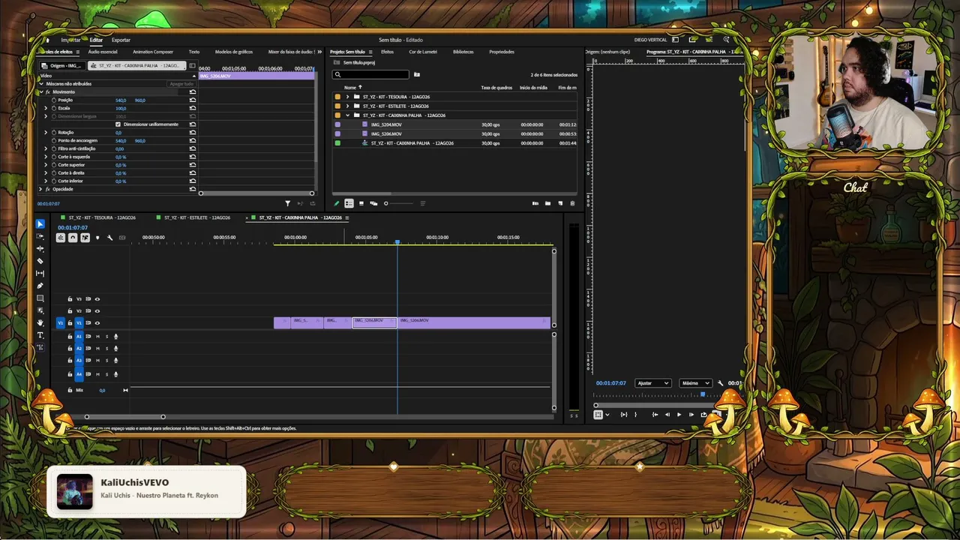Expand the ESTILETE bin folder

347,106
